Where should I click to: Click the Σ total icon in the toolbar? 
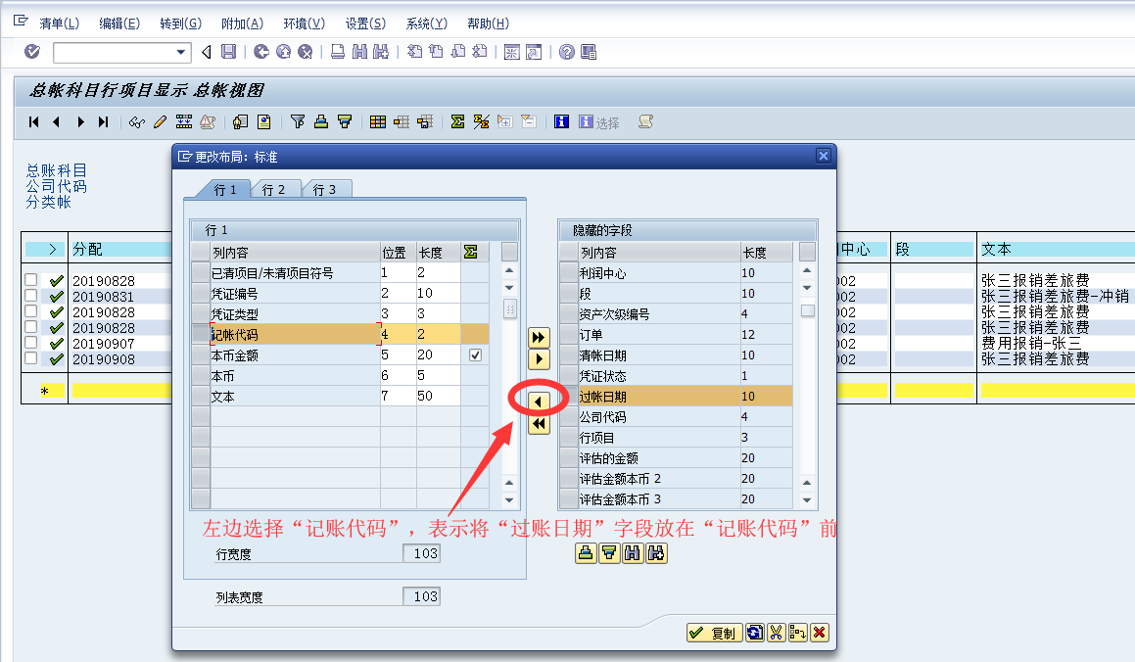457,121
